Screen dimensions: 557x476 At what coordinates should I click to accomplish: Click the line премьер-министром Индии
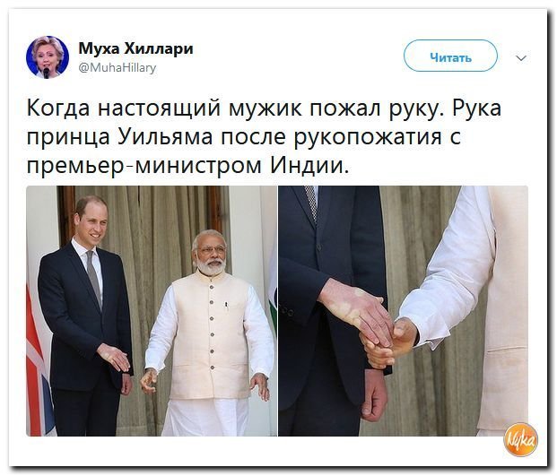click(187, 166)
